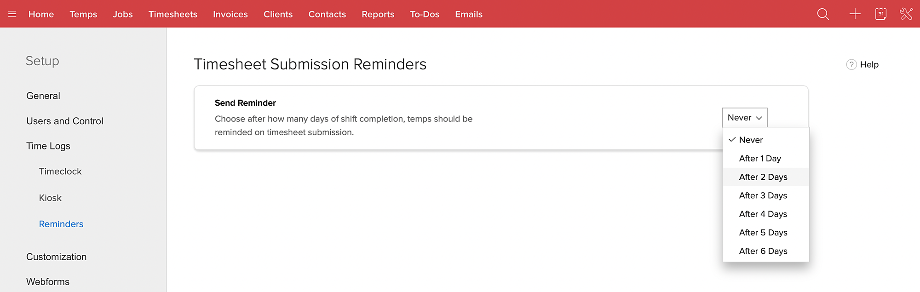Pick After 6 Days option
This screenshot has height=292, width=920.
[x=763, y=251]
